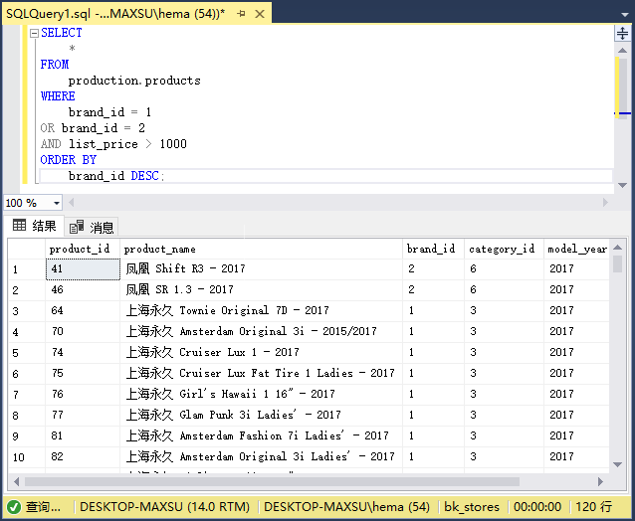The image size is (635, 521).
Task: Click the results grid scroll down arrow
Action: point(618,464)
